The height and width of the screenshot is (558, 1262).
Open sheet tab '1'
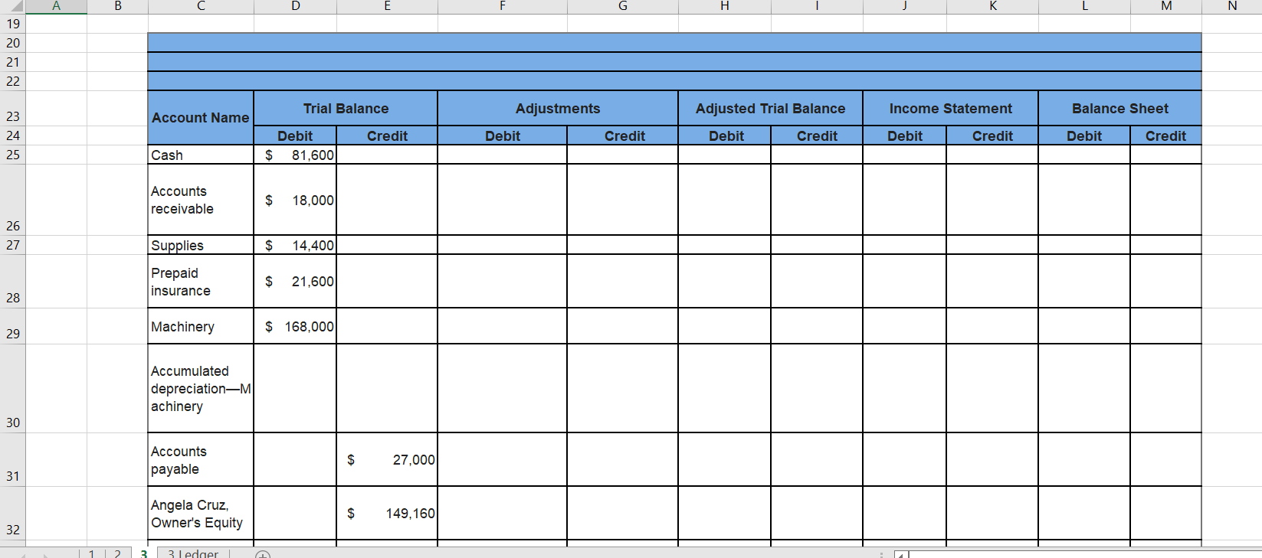coord(92,553)
